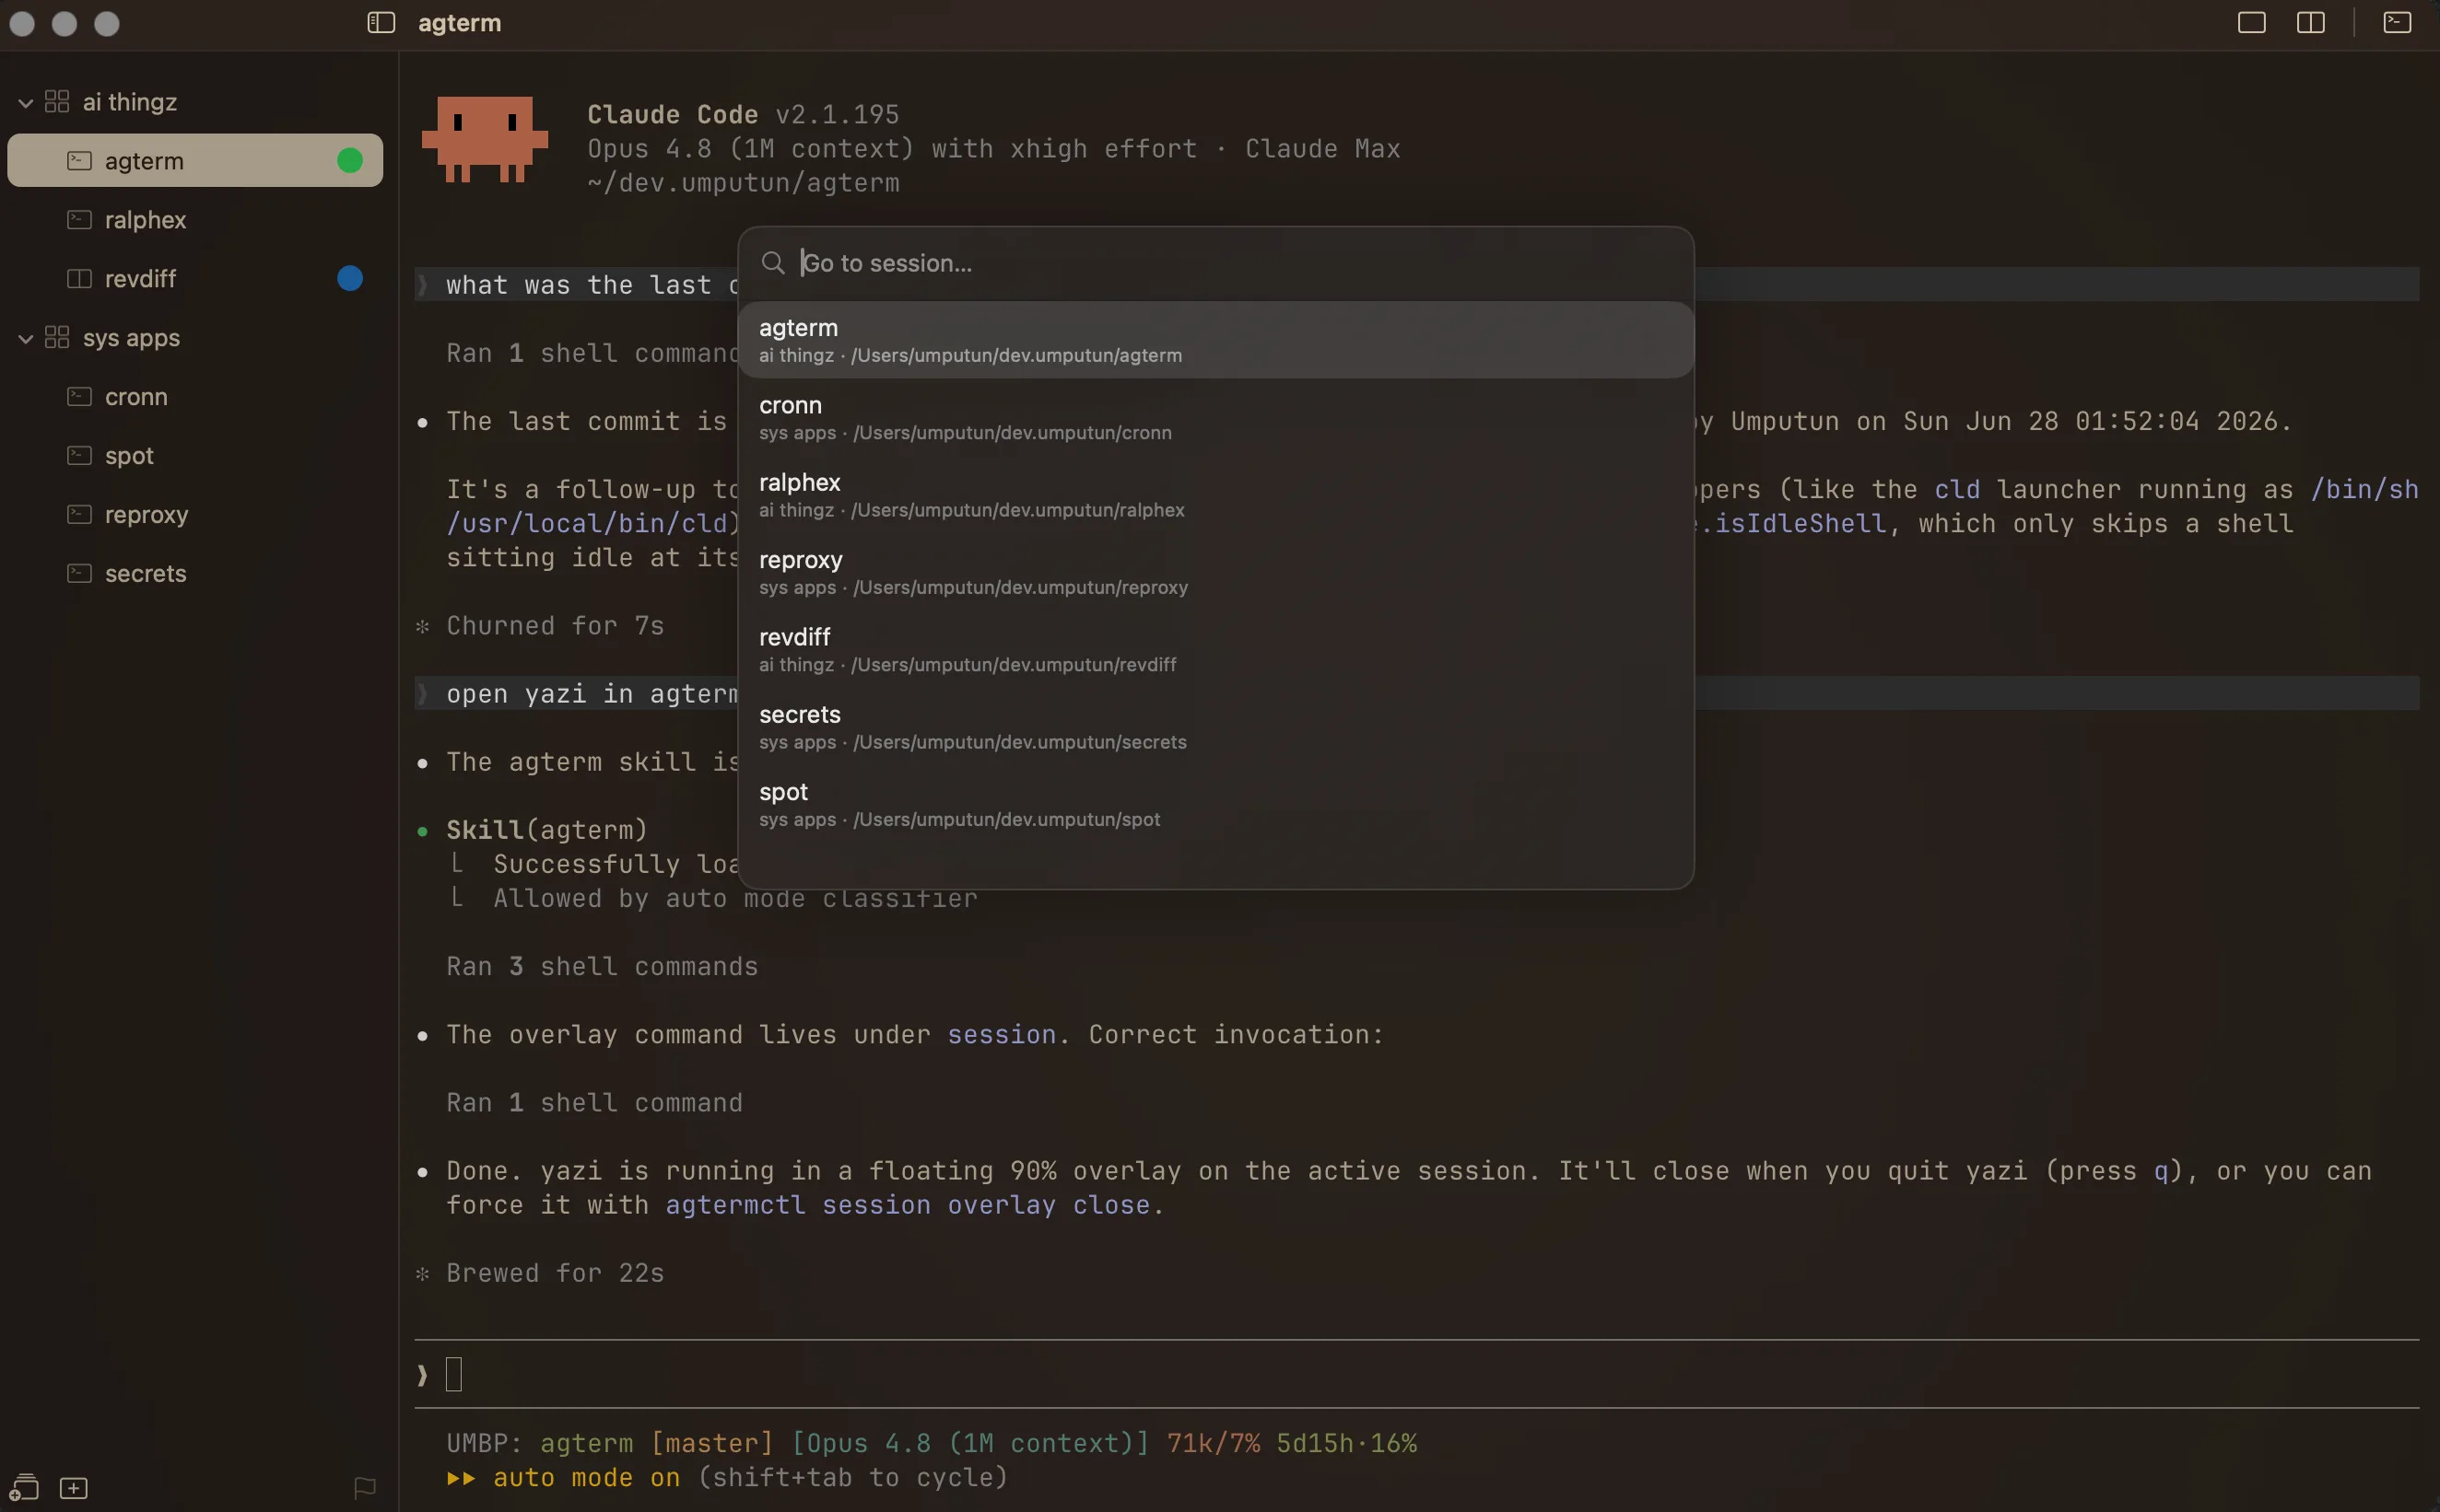Collapse the sys apps group

26,339
